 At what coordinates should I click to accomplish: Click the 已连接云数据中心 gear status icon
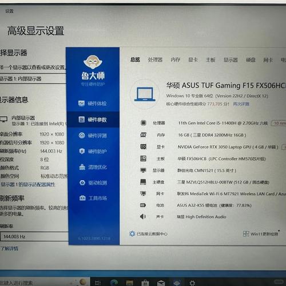(x=132, y=234)
